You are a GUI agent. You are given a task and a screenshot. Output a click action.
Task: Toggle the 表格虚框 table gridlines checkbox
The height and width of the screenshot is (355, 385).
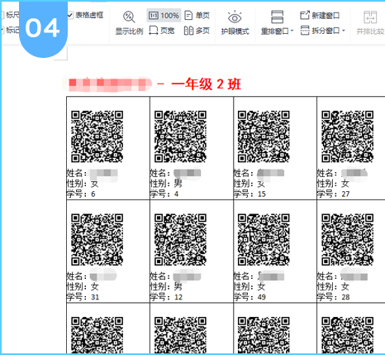(70, 15)
